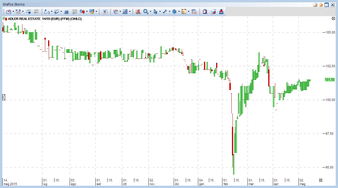Click the 101,50 current price label
Screen dimensions: 338x188
point(330,80)
